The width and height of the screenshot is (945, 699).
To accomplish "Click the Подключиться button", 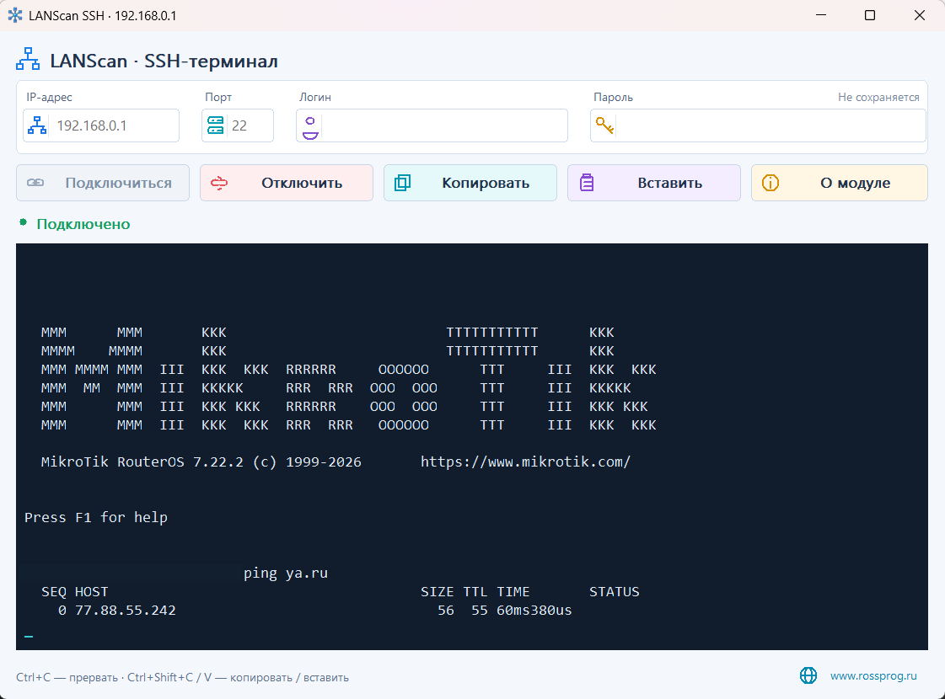I will [103, 183].
